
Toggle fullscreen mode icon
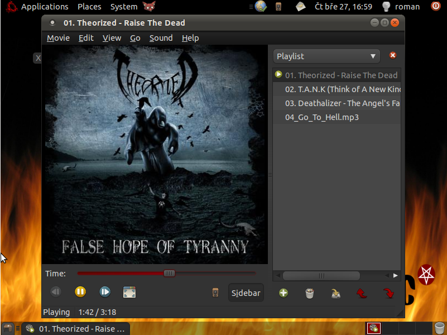coord(129,292)
